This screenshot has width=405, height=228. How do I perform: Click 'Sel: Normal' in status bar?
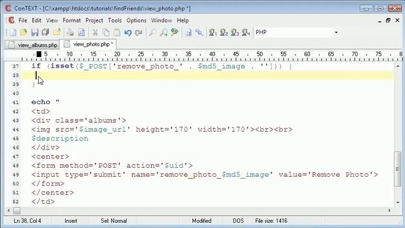(x=114, y=221)
